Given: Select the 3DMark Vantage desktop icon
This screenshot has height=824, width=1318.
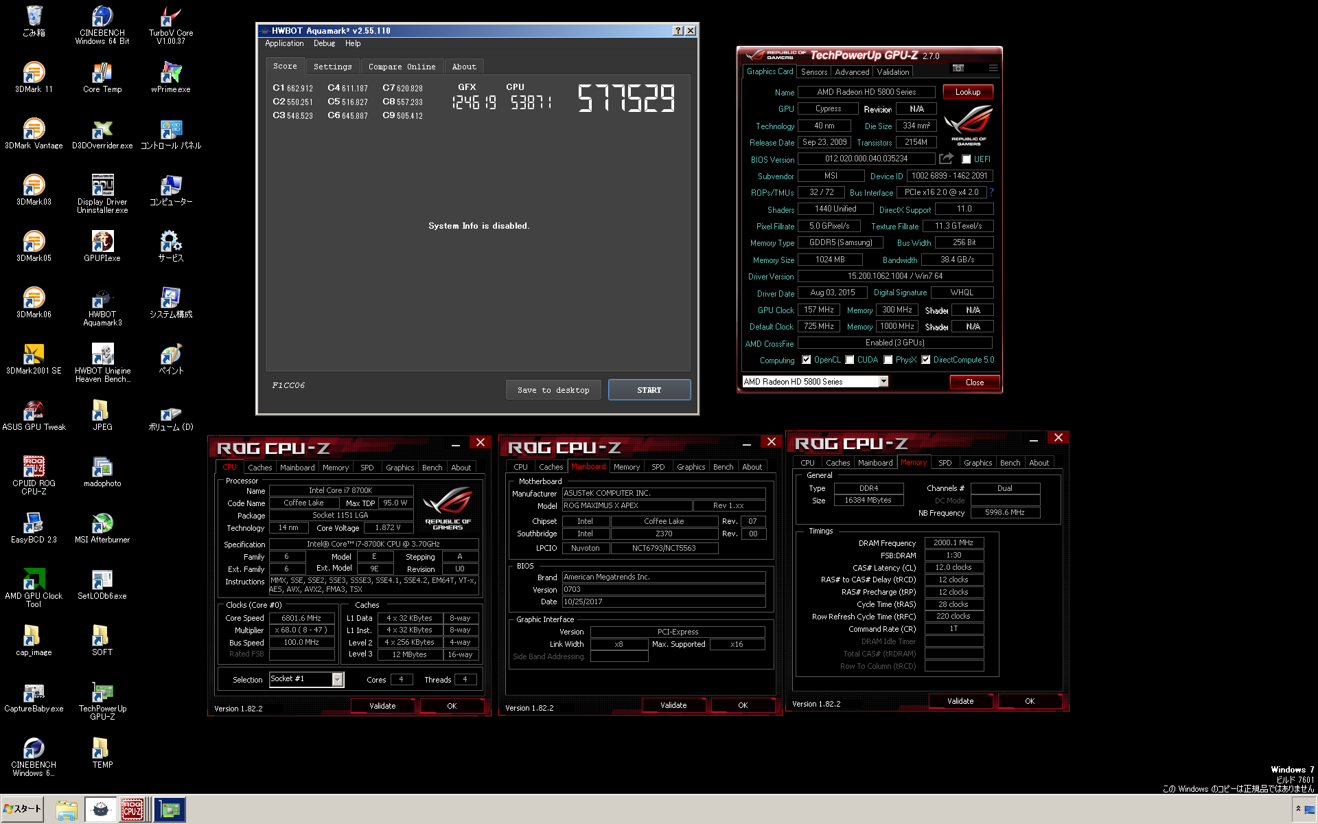Looking at the screenshot, I should (34, 134).
